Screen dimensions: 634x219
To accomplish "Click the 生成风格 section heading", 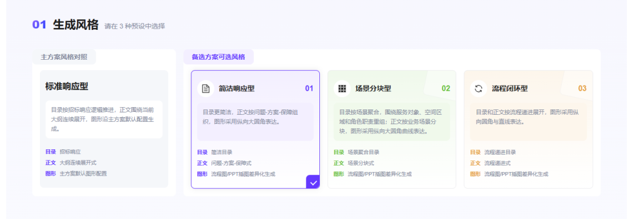I will tap(76, 25).
